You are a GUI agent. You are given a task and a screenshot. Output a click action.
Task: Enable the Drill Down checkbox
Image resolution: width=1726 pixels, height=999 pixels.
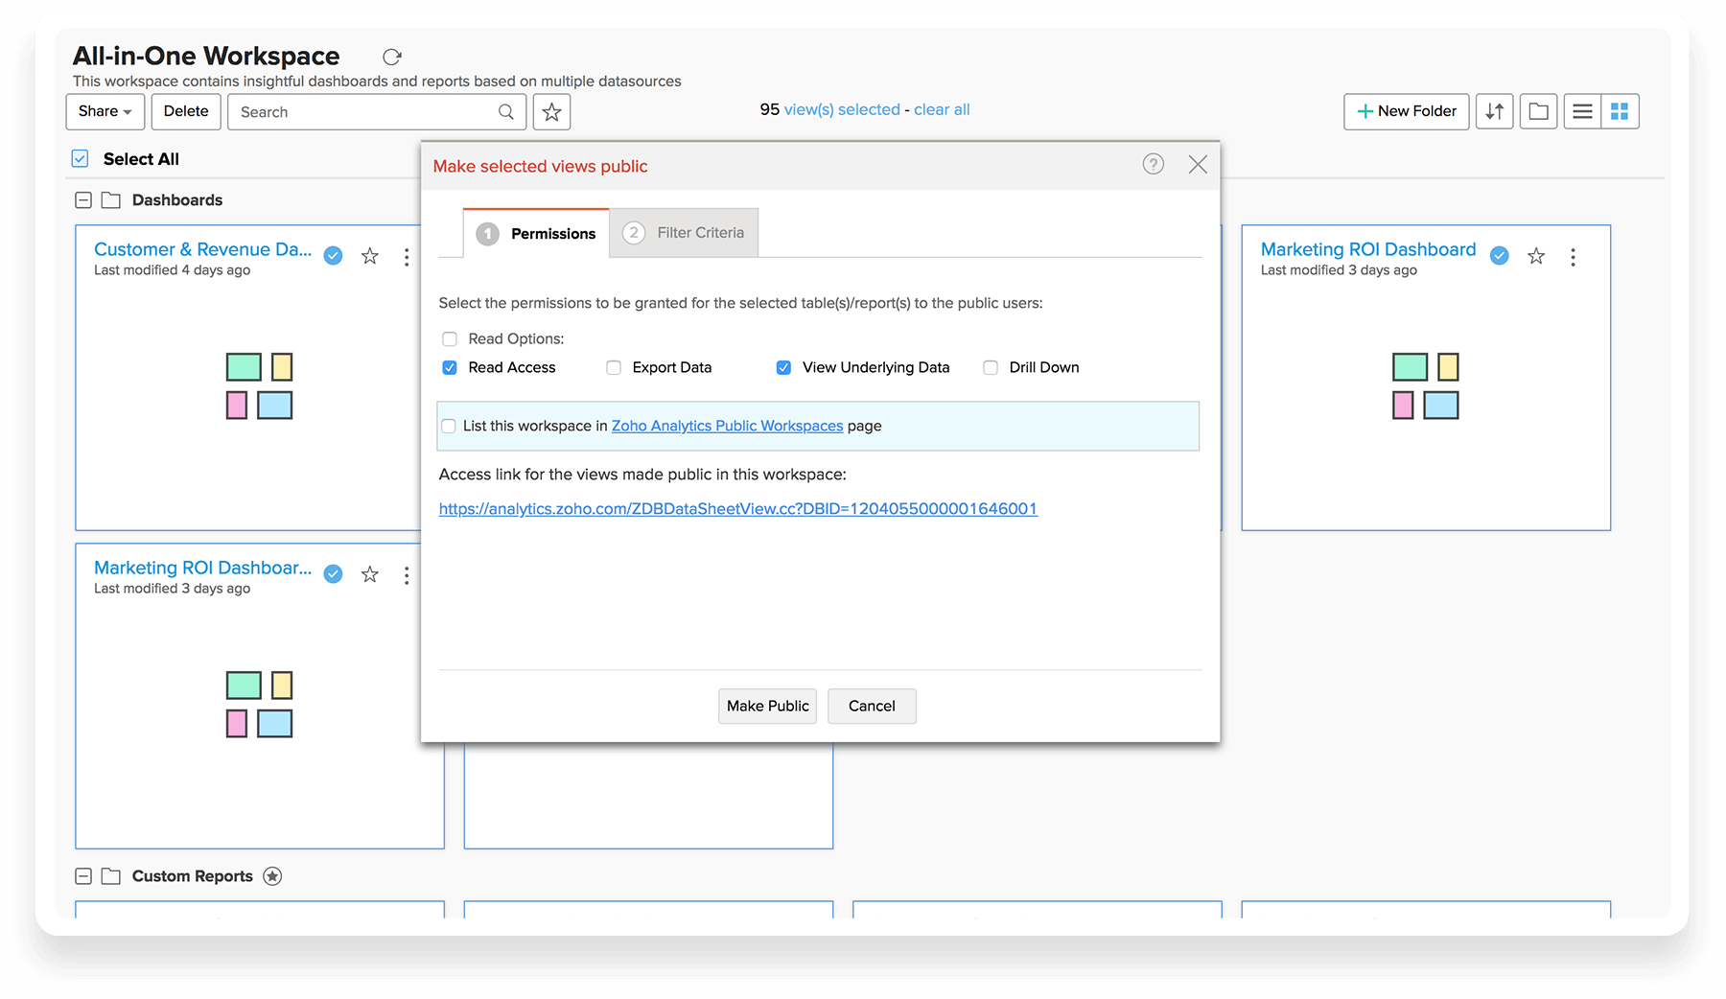(x=991, y=368)
